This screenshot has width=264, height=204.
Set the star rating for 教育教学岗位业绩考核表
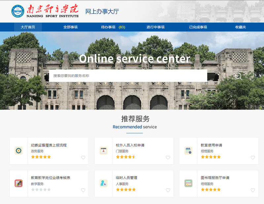[x=41, y=190]
